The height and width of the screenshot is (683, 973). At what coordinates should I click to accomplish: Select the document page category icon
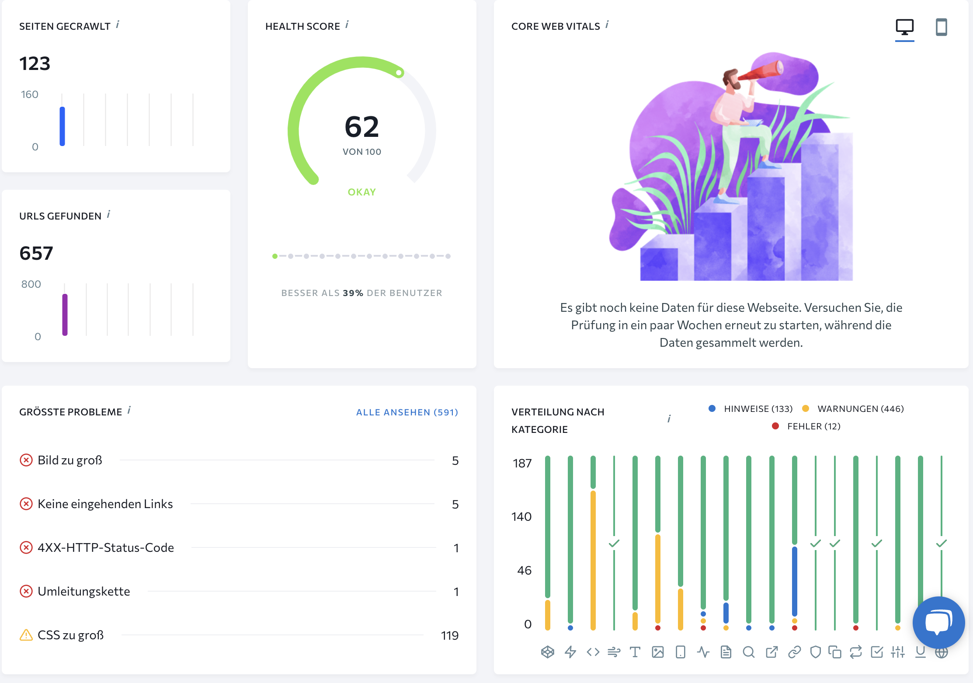tap(726, 652)
